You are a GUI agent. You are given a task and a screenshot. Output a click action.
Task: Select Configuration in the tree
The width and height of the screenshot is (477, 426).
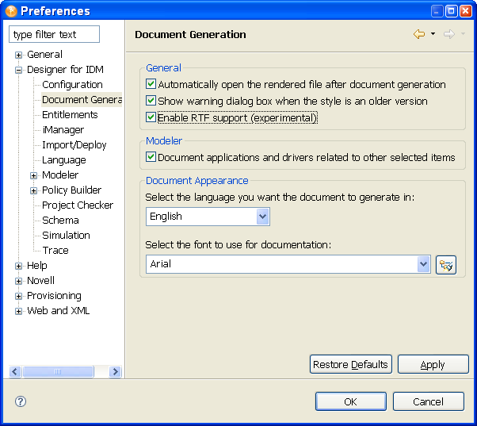click(72, 85)
